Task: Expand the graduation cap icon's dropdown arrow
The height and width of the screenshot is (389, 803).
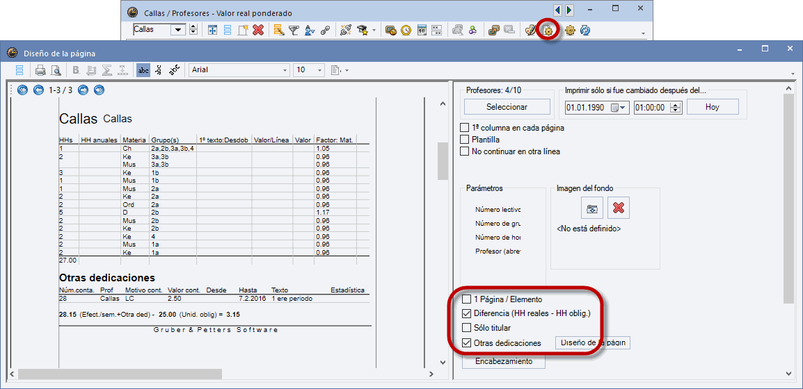Action: tap(374, 30)
